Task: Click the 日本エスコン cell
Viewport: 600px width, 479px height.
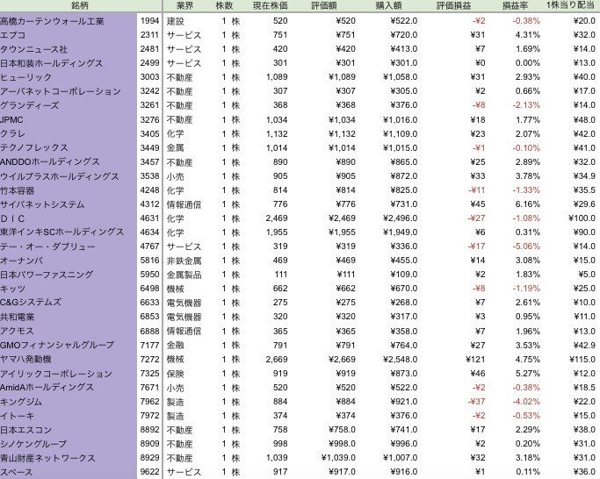Action: coord(25,430)
